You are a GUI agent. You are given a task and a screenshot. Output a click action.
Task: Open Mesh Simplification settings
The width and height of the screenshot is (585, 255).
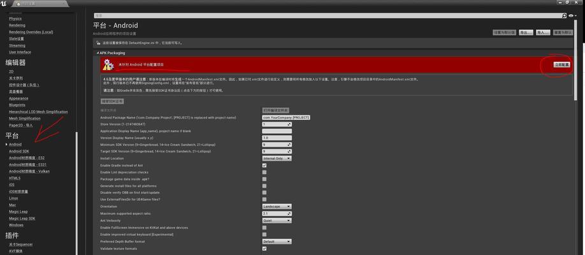tap(25, 119)
